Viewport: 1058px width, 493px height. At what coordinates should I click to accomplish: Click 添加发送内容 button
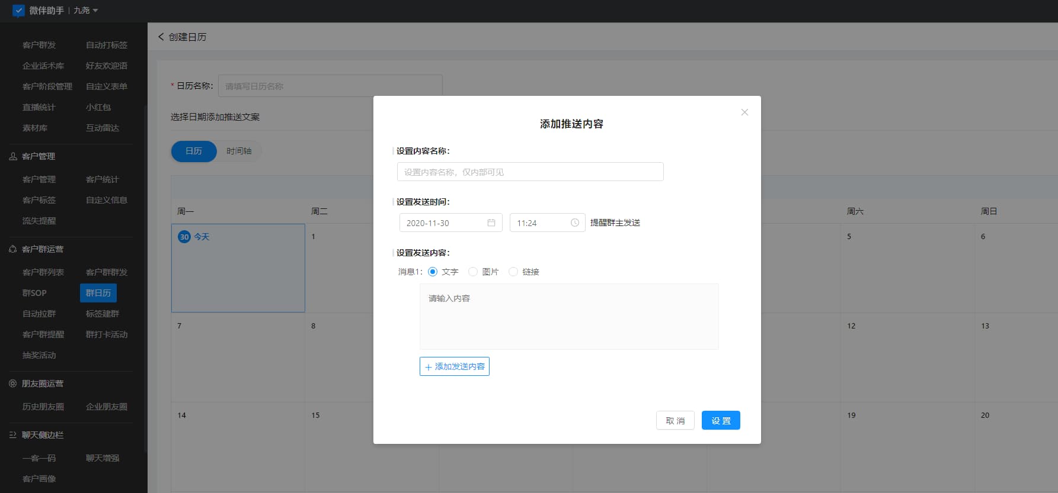tap(455, 366)
